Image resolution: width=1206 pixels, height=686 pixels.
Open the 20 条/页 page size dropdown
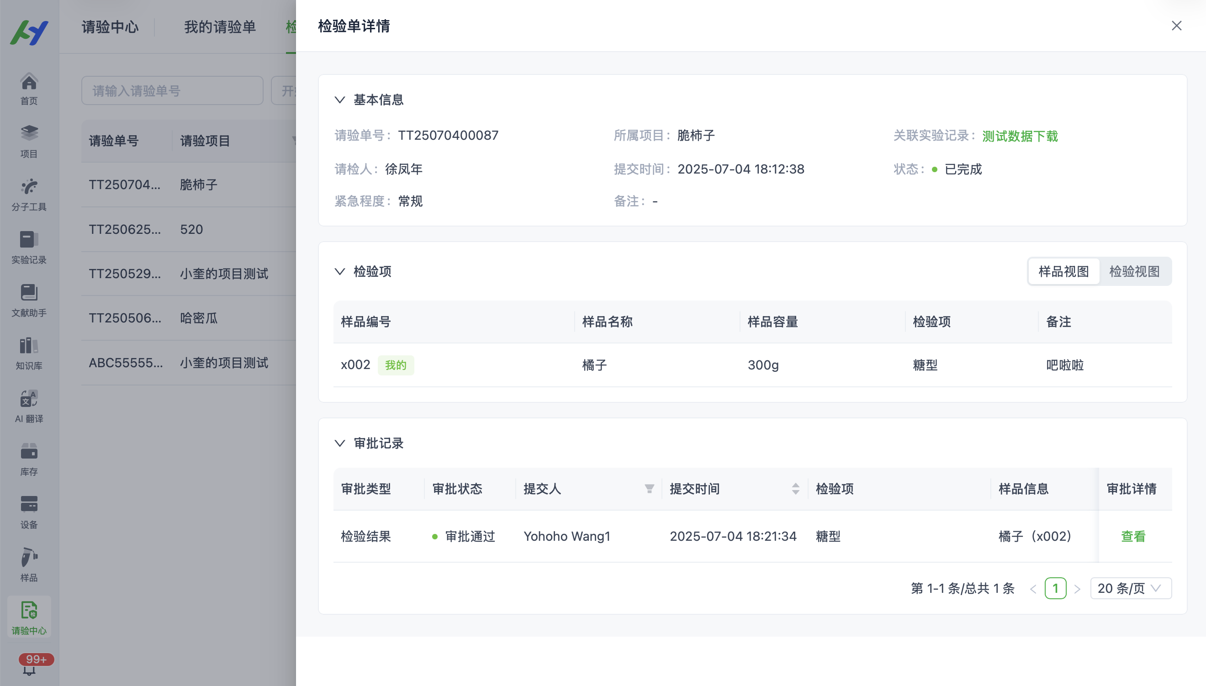pos(1130,588)
